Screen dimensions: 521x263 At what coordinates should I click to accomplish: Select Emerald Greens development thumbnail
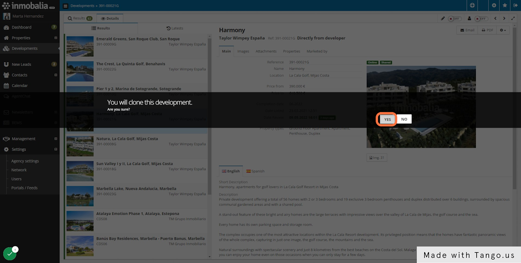[x=80, y=46]
